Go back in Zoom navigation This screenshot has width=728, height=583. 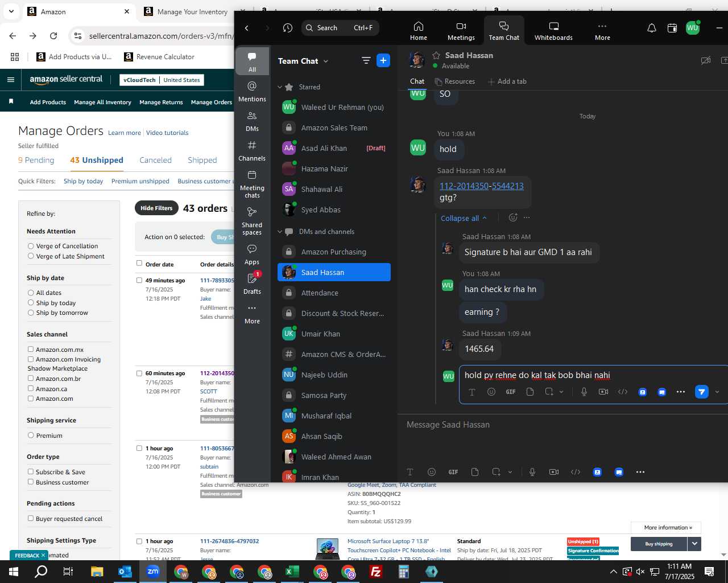tap(247, 28)
